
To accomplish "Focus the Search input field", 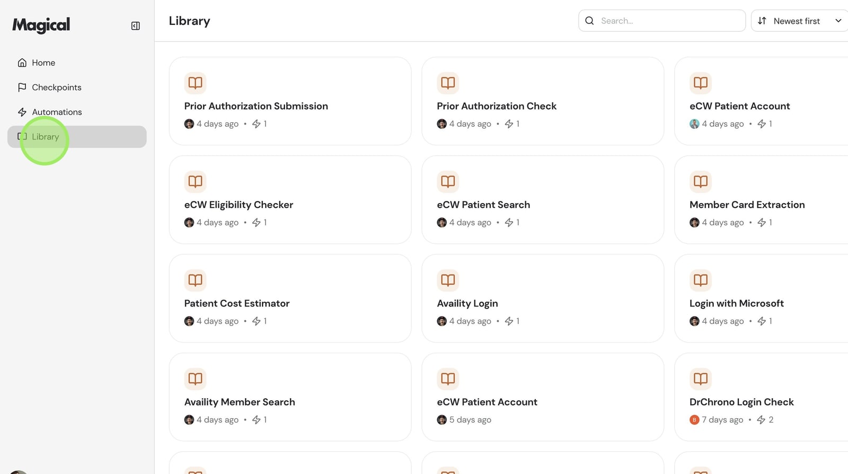I will coord(662,21).
